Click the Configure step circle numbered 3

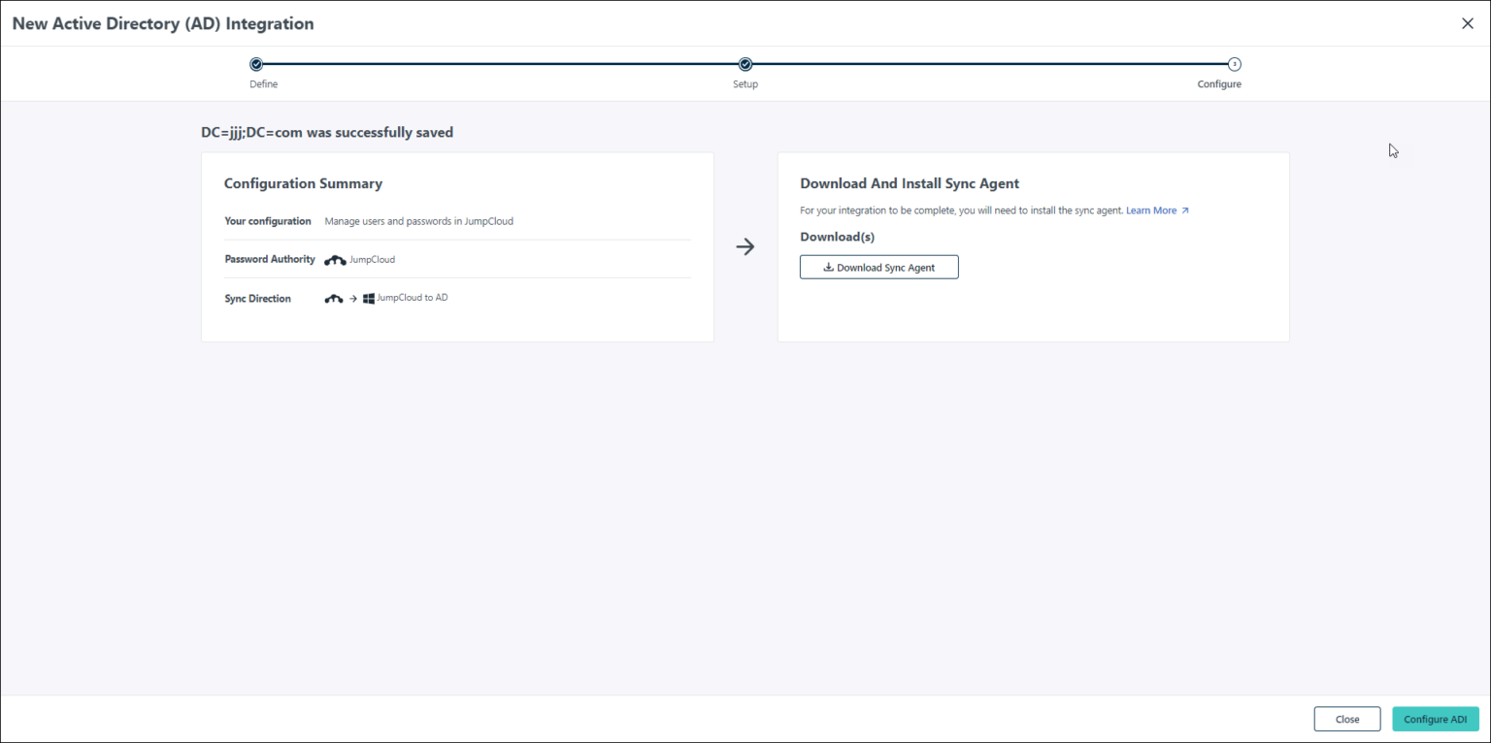click(1235, 63)
